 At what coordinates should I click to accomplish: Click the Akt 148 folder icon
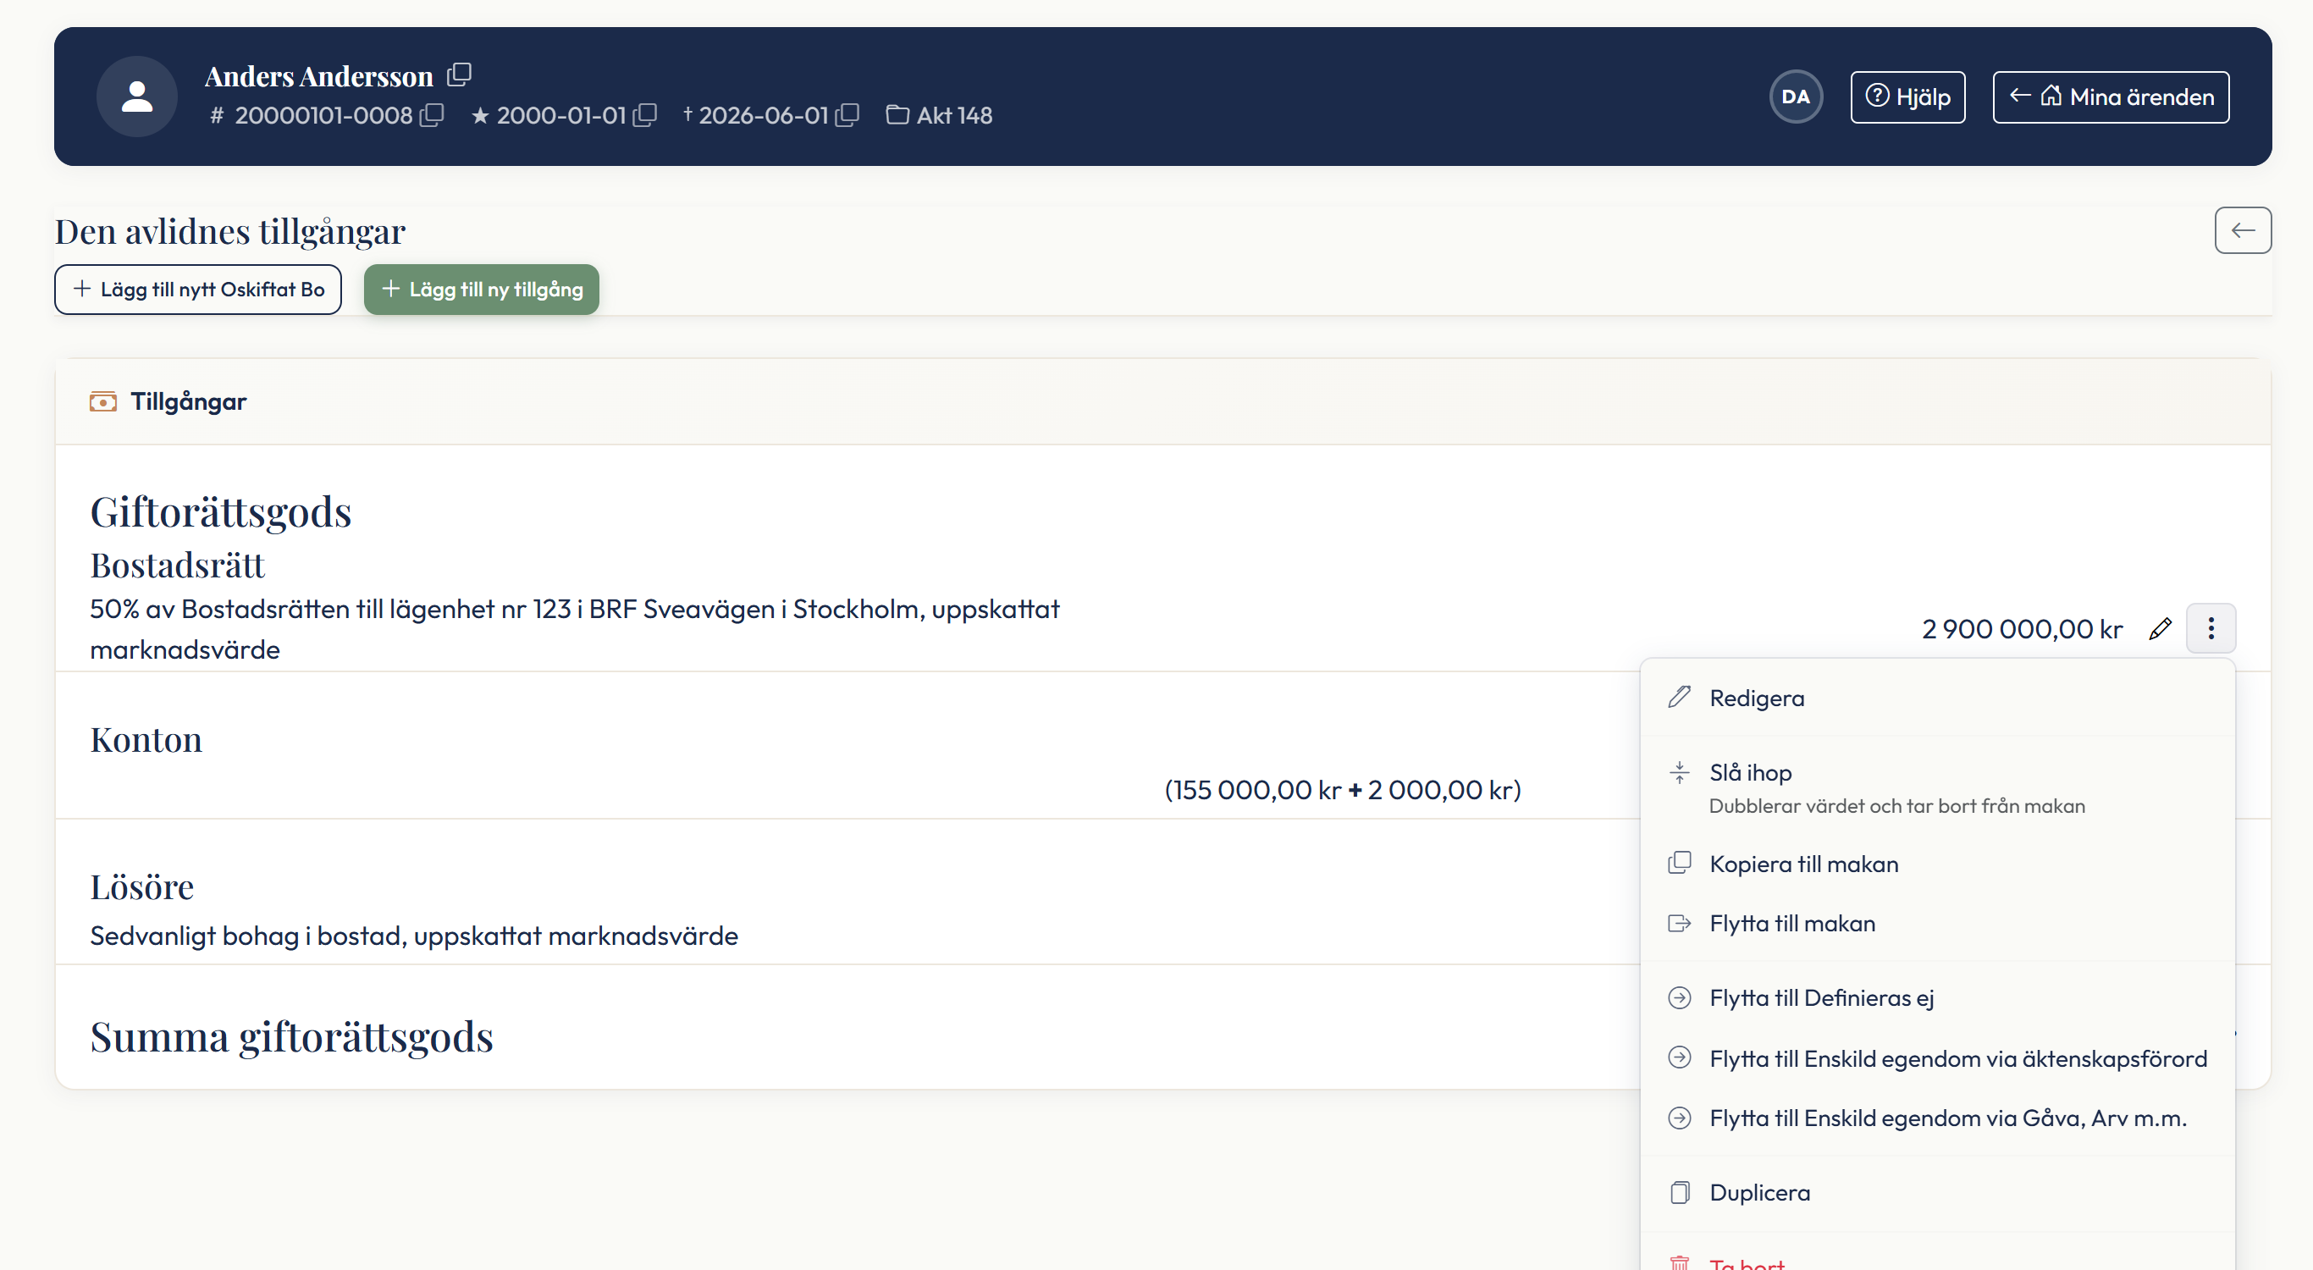(897, 115)
